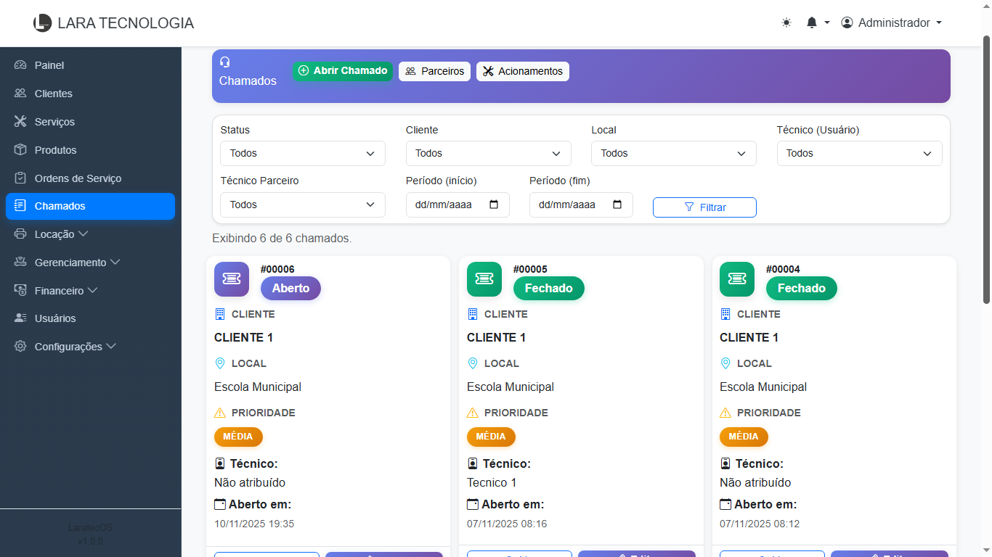Open the calendar picker for Período (fim)
This screenshot has height=557, width=992.
pyautogui.click(x=618, y=205)
